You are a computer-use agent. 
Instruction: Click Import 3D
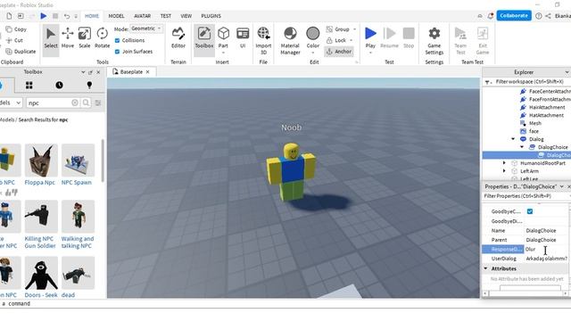pos(263,41)
